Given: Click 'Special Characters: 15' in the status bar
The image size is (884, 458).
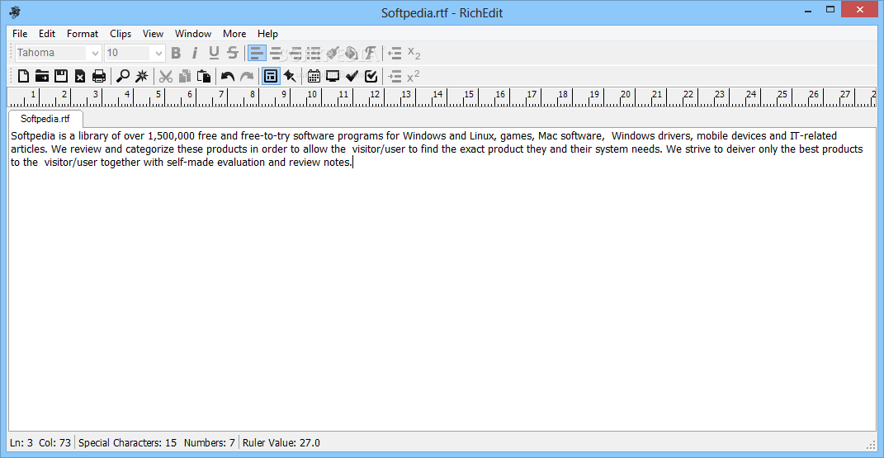Looking at the screenshot, I should click(127, 443).
